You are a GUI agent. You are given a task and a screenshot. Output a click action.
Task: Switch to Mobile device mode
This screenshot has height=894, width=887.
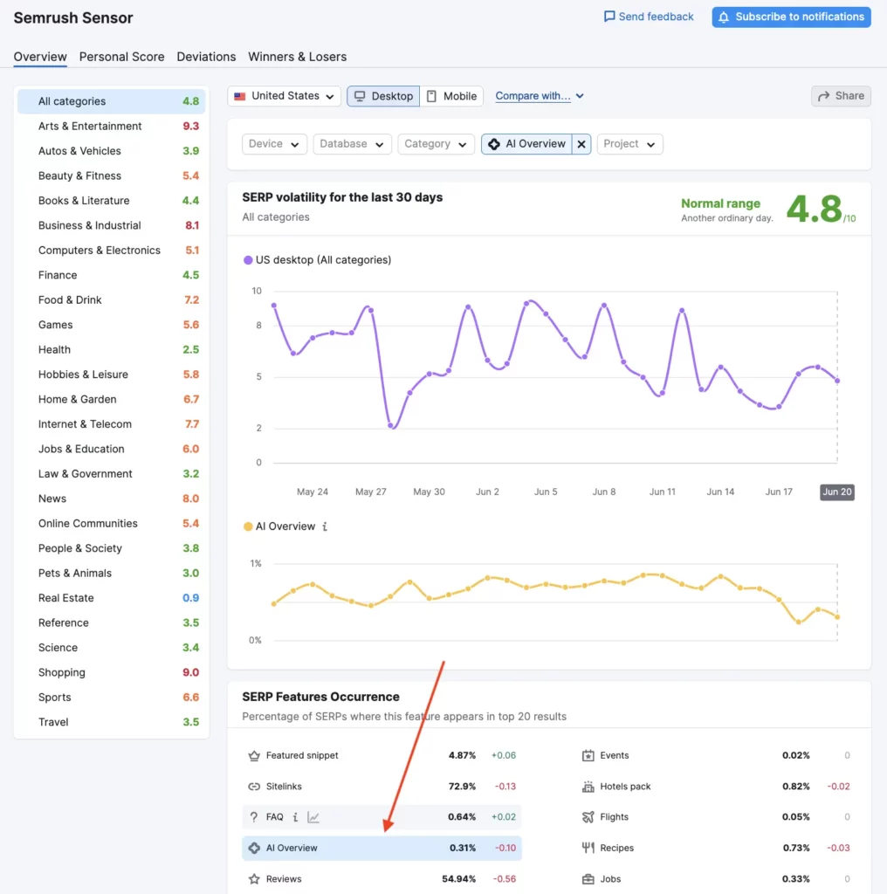pos(452,96)
